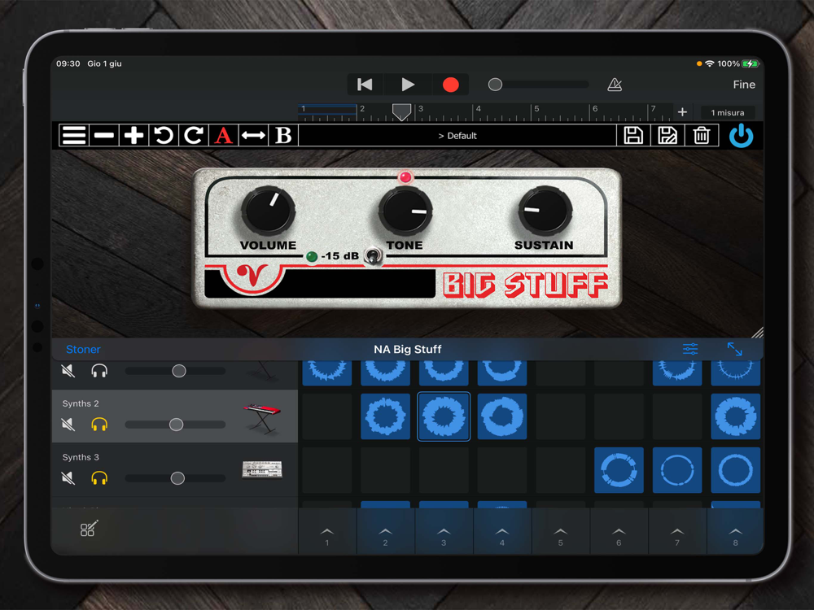Click the Synths 2 volume slider
814x610 pixels.
(x=176, y=425)
